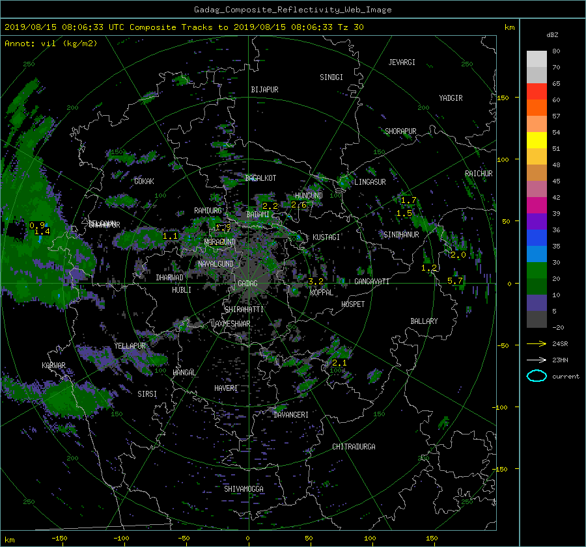Pick the dark gray 5 dBZ swatch
The height and width of the screenshot is (547, 586).
pos(537,319)
